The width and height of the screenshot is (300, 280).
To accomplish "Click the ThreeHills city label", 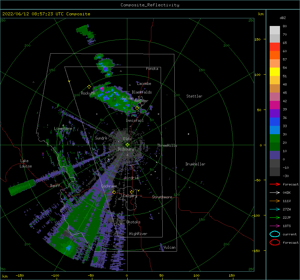I will tap(167, 145).
